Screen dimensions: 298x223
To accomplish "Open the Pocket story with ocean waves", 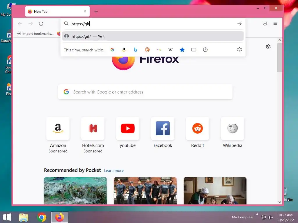I will tap(75, 191).
